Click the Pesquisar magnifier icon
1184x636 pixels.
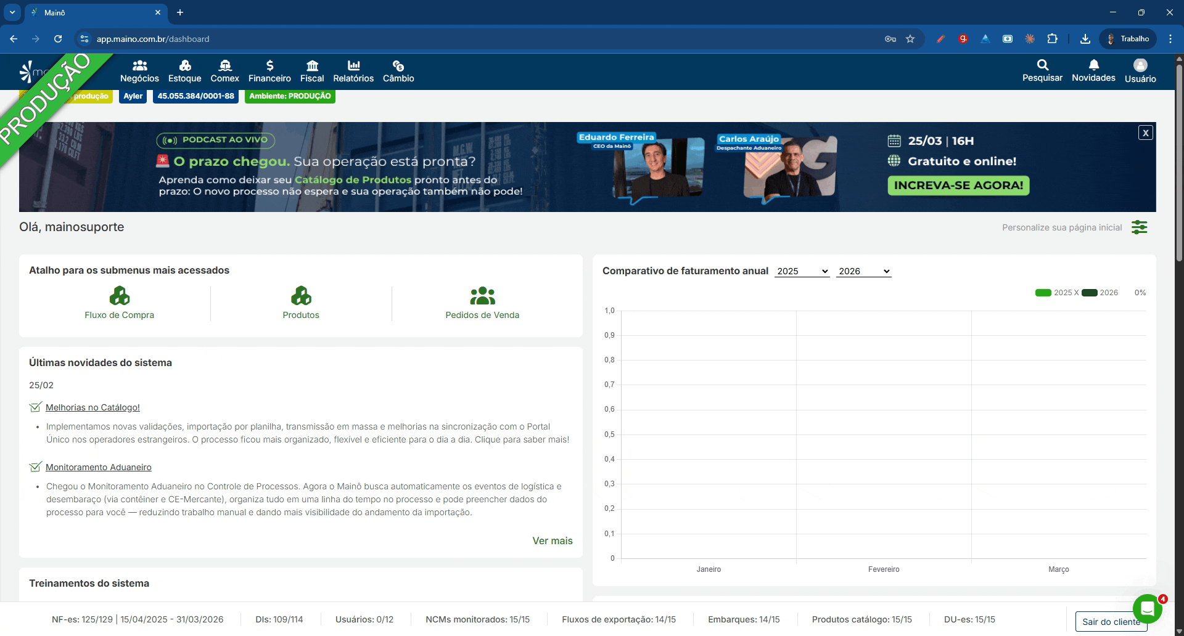[1042, 65]
